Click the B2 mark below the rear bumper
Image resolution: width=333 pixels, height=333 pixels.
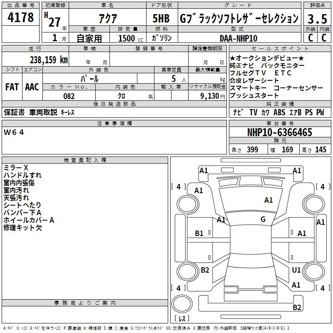297,308
